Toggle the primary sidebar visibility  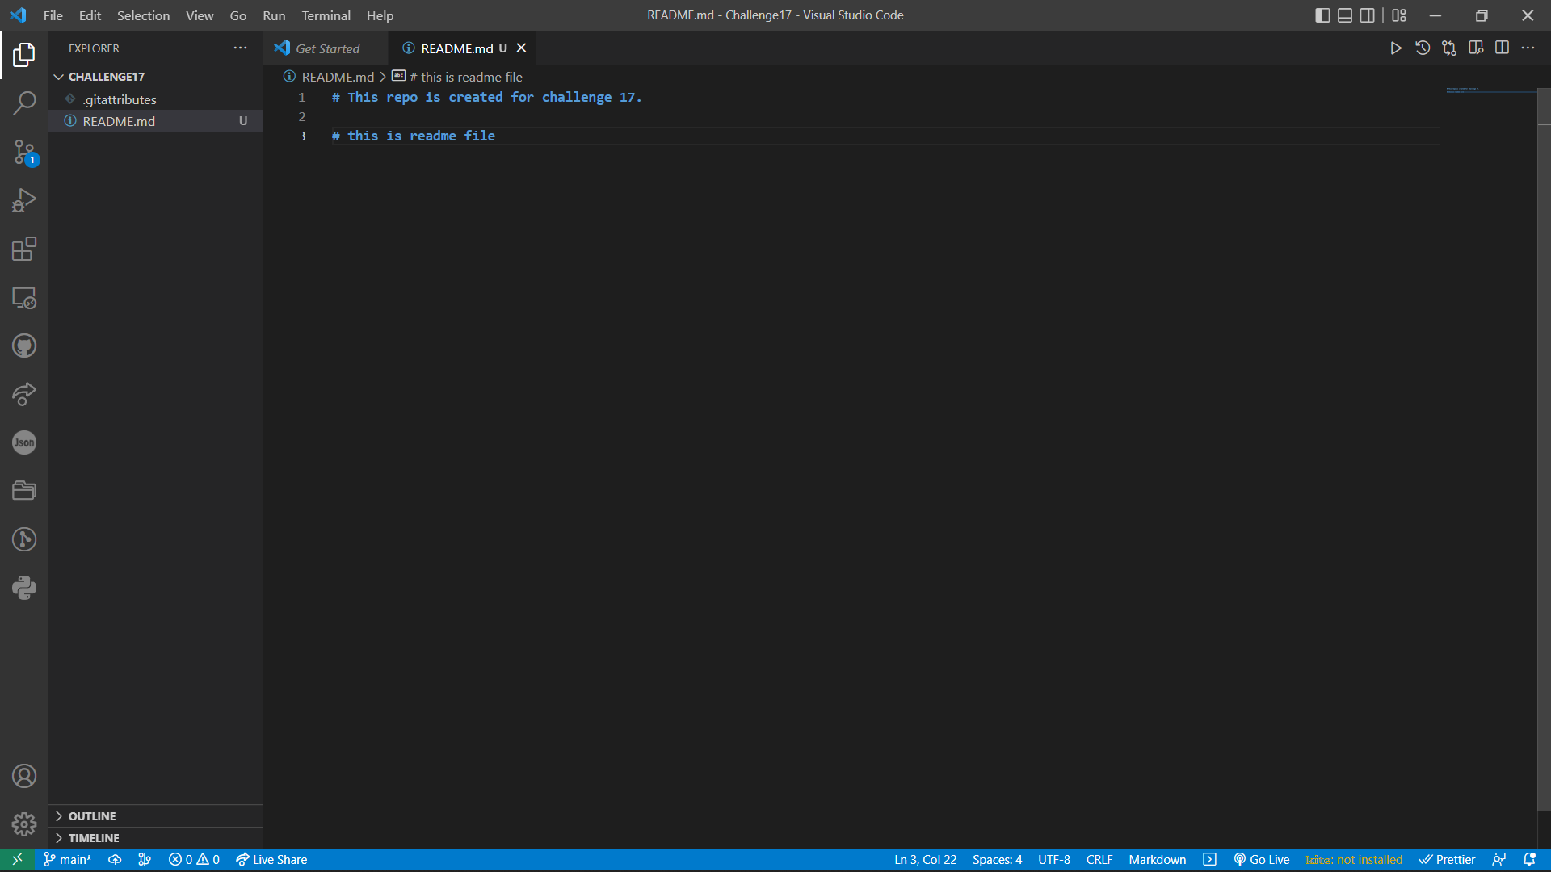1322,15
